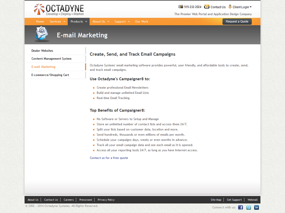Click the padlock icon beside Client Login
285x213 pixels.
[230, 7]
